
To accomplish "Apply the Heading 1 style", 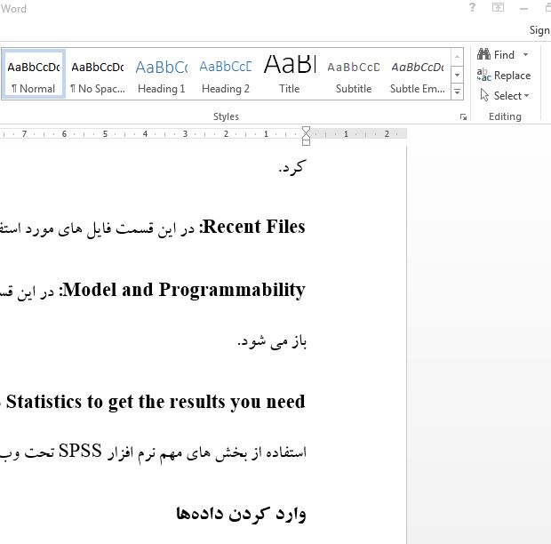I will [x=161, y=74].
